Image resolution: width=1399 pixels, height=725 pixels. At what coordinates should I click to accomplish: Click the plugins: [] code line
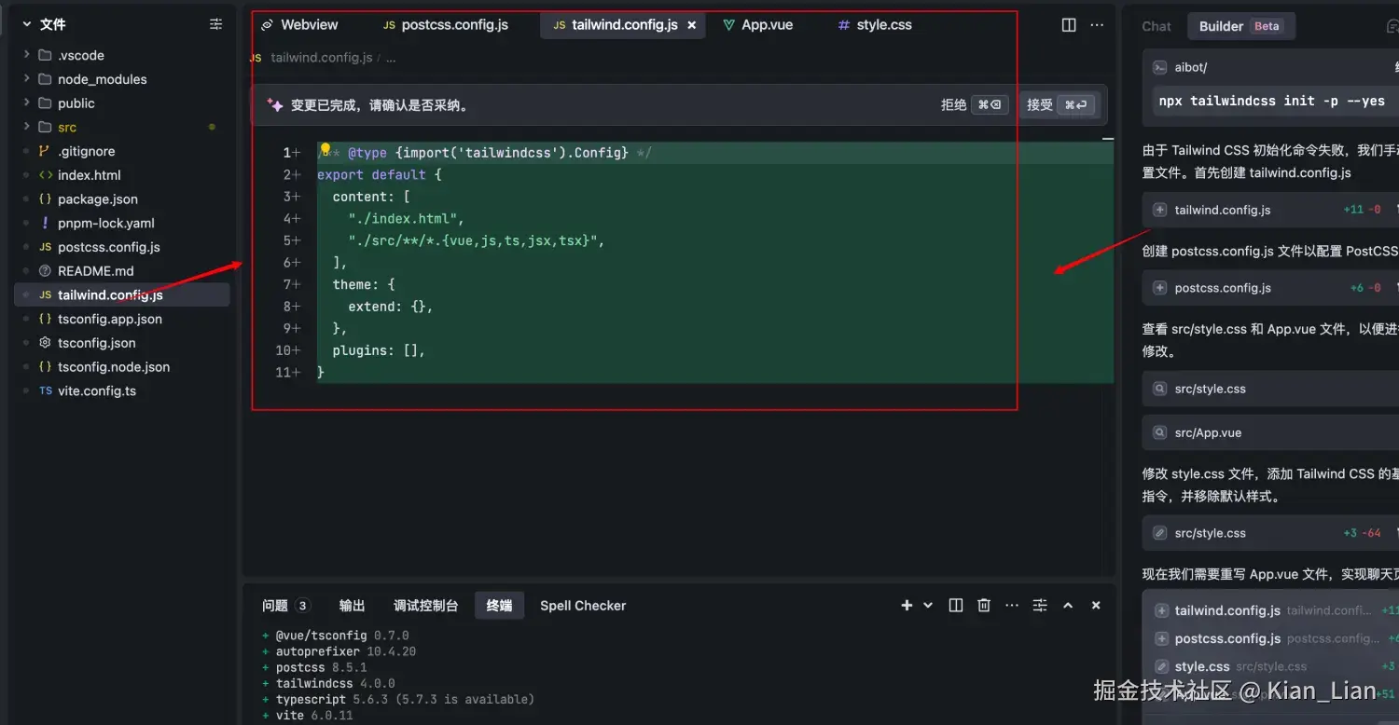379,350
